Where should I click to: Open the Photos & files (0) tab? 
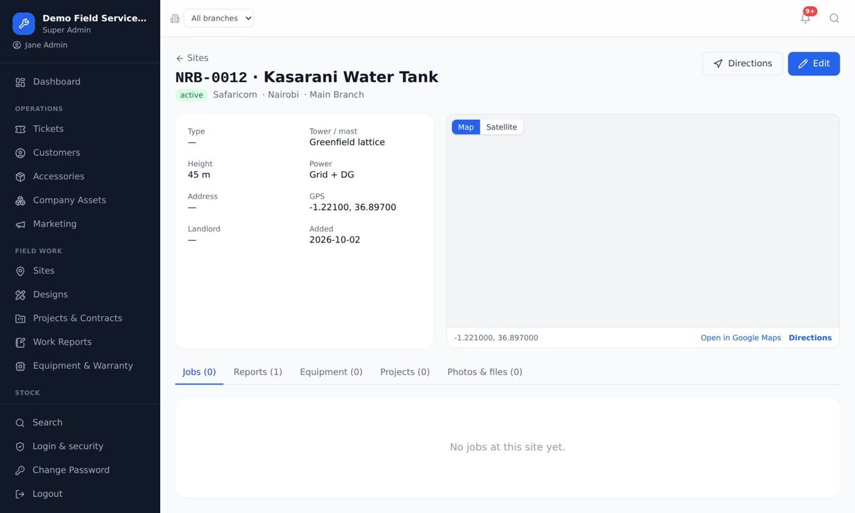485,372
